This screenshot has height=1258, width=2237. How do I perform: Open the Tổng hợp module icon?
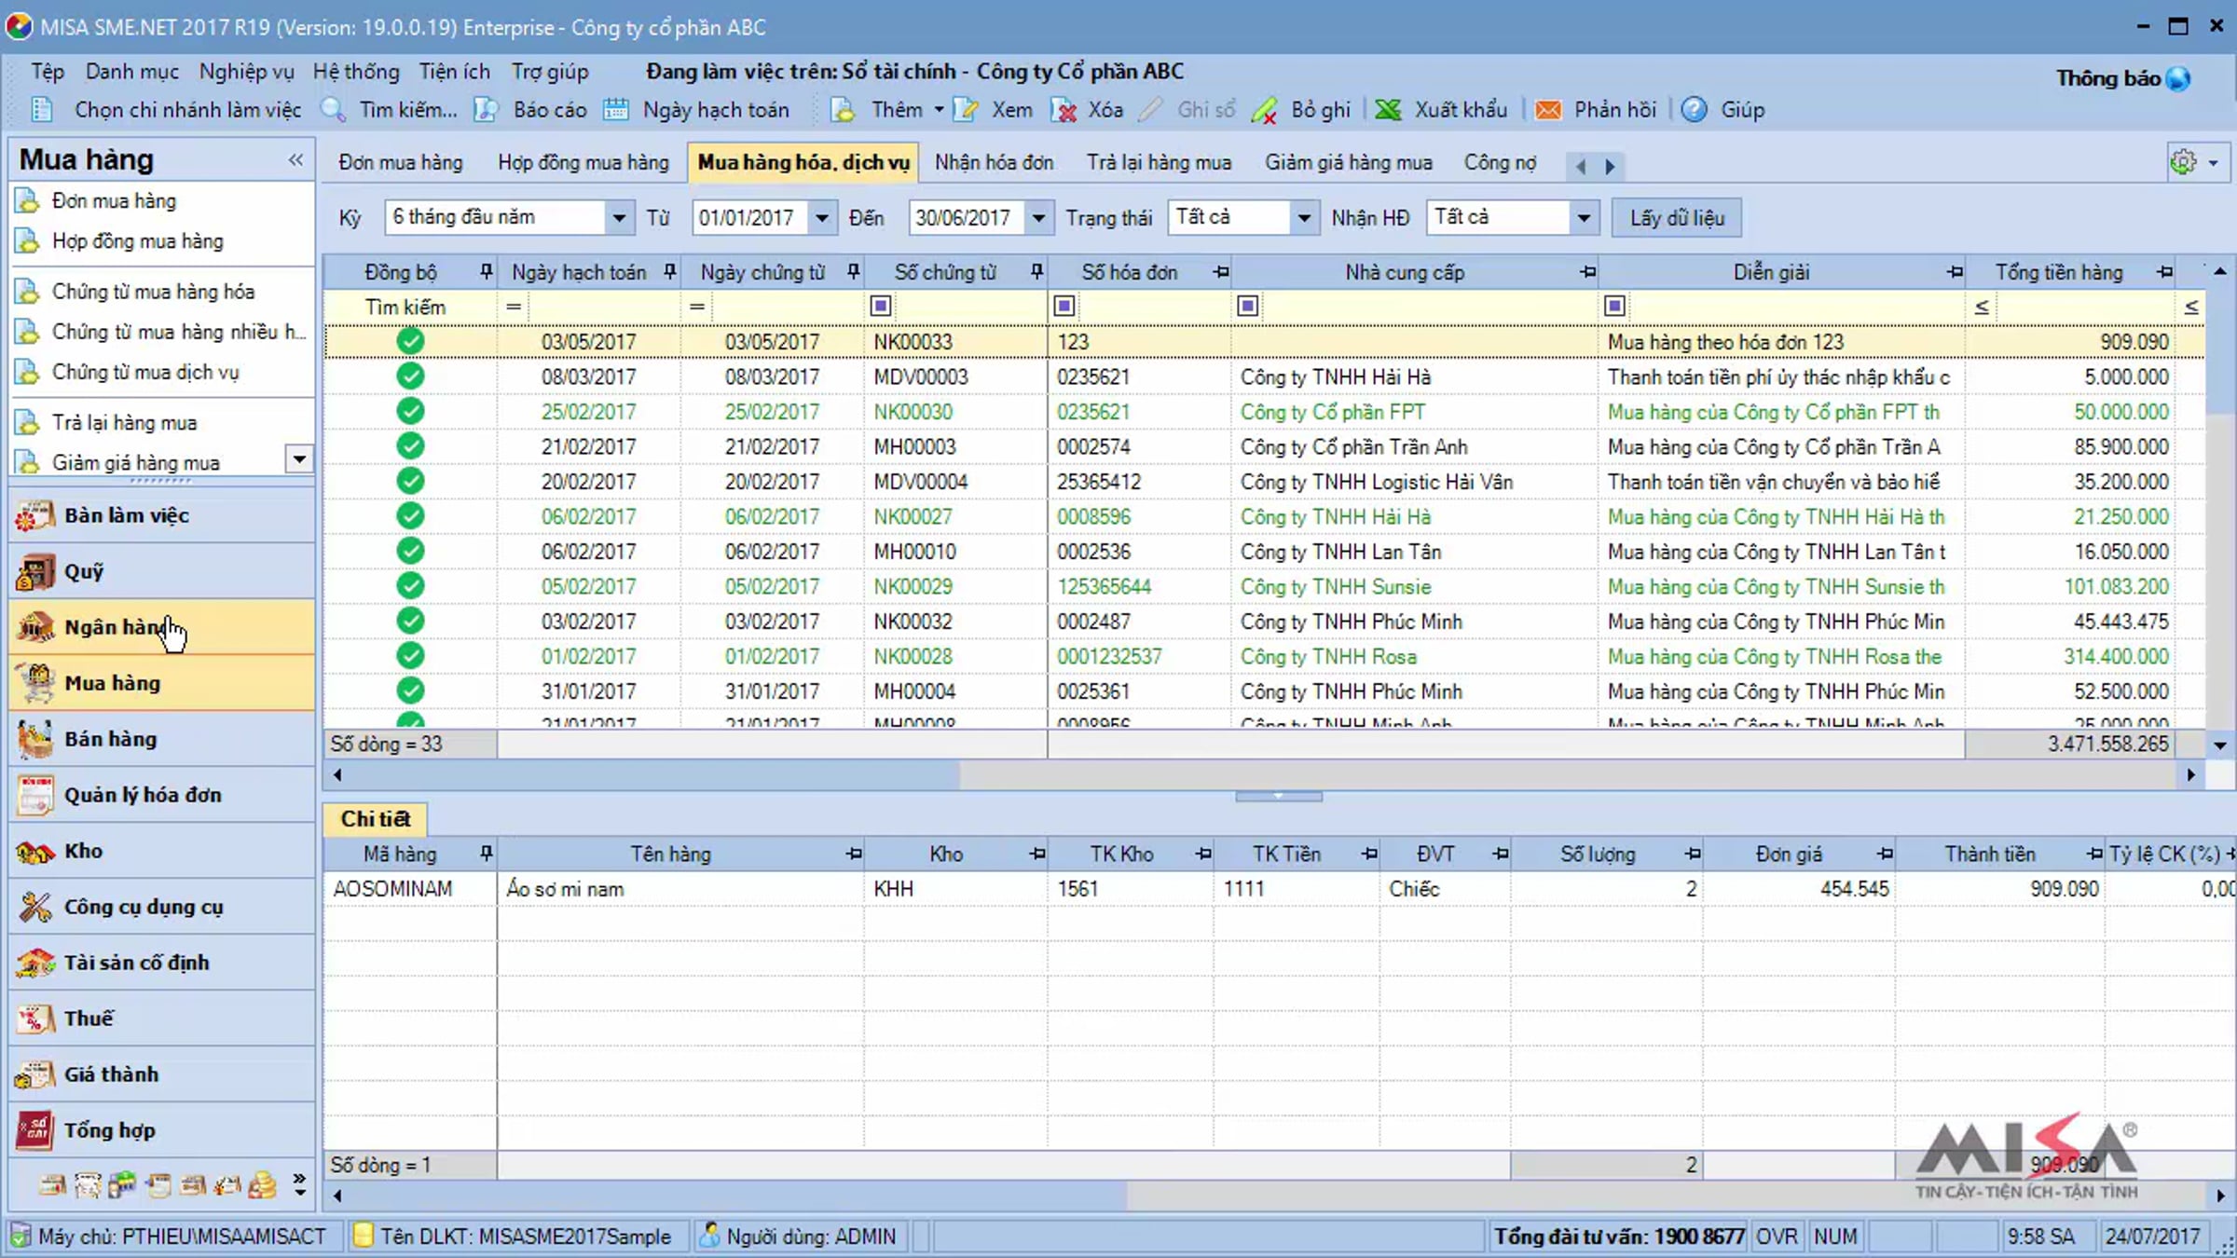[x=34, y=1130]
